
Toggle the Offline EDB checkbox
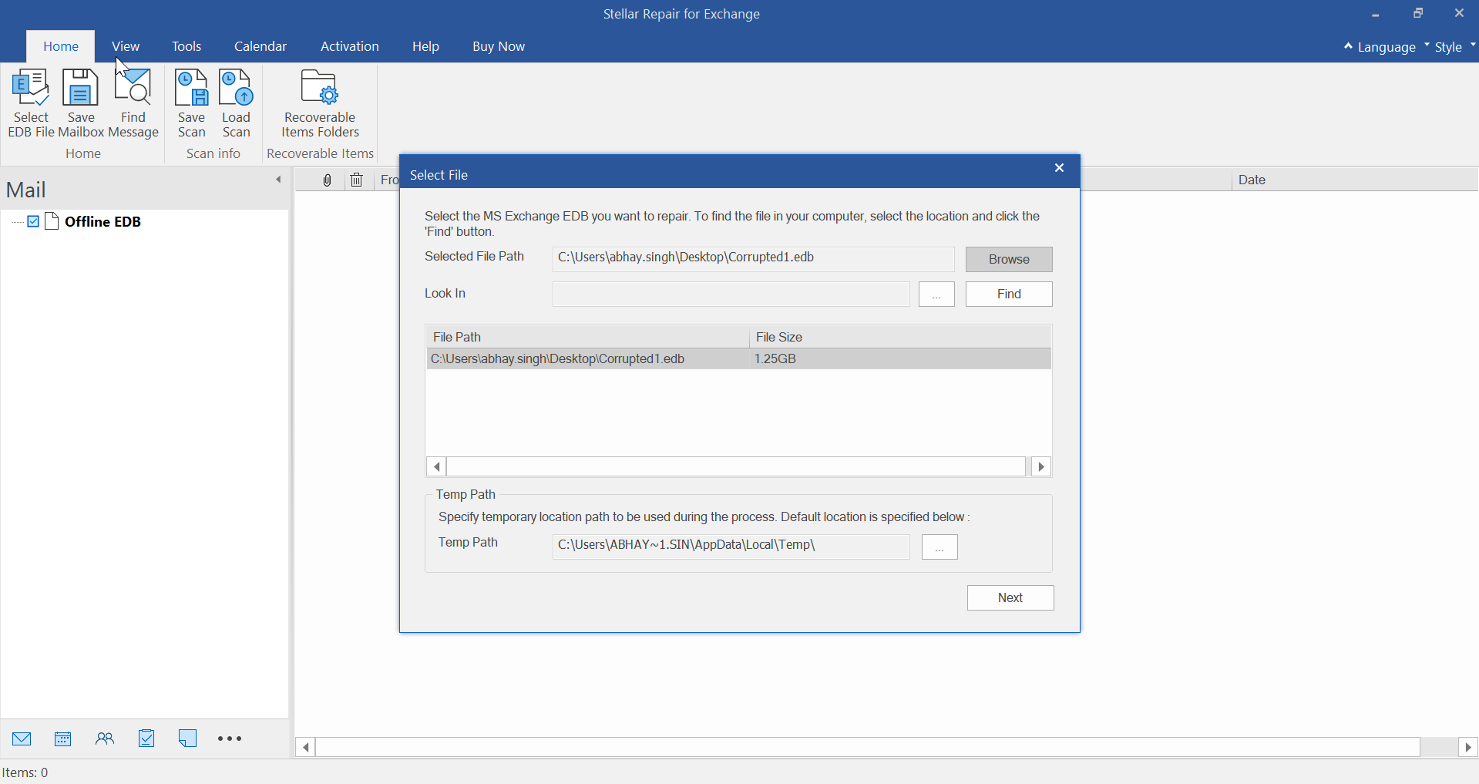[x=33, y=222]
